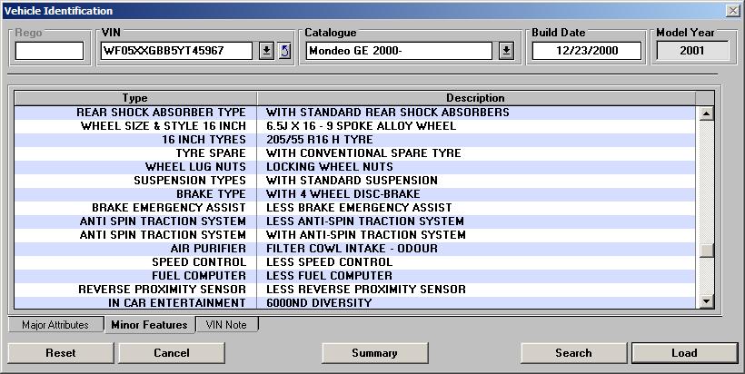Select the SUSPENSION TYPES row

[x=354, y=181]
